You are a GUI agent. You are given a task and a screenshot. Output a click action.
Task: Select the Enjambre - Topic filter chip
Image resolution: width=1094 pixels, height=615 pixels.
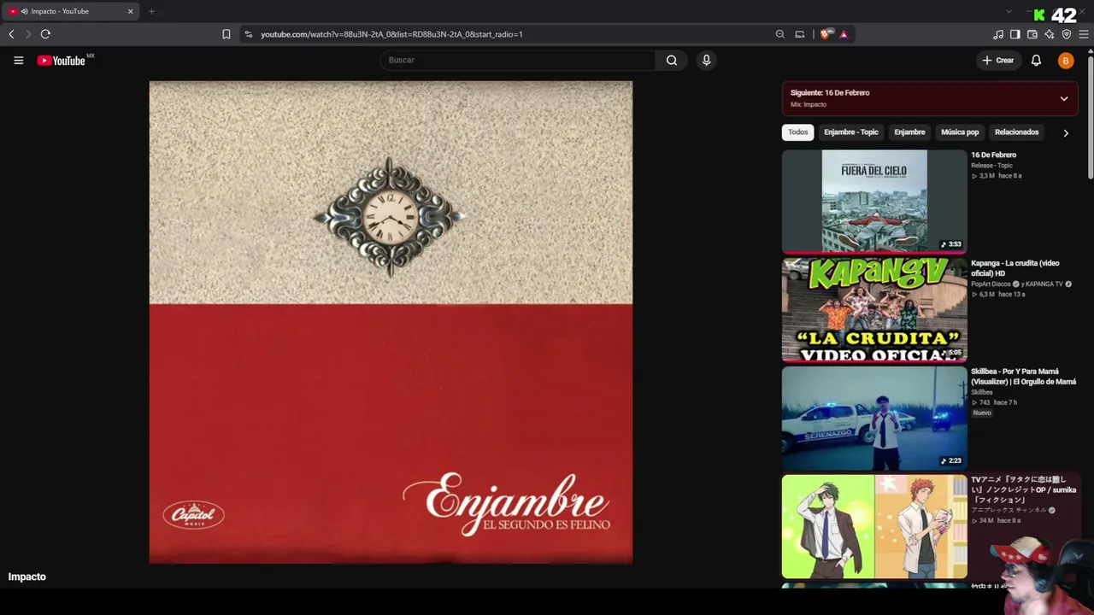pos(850,132)
